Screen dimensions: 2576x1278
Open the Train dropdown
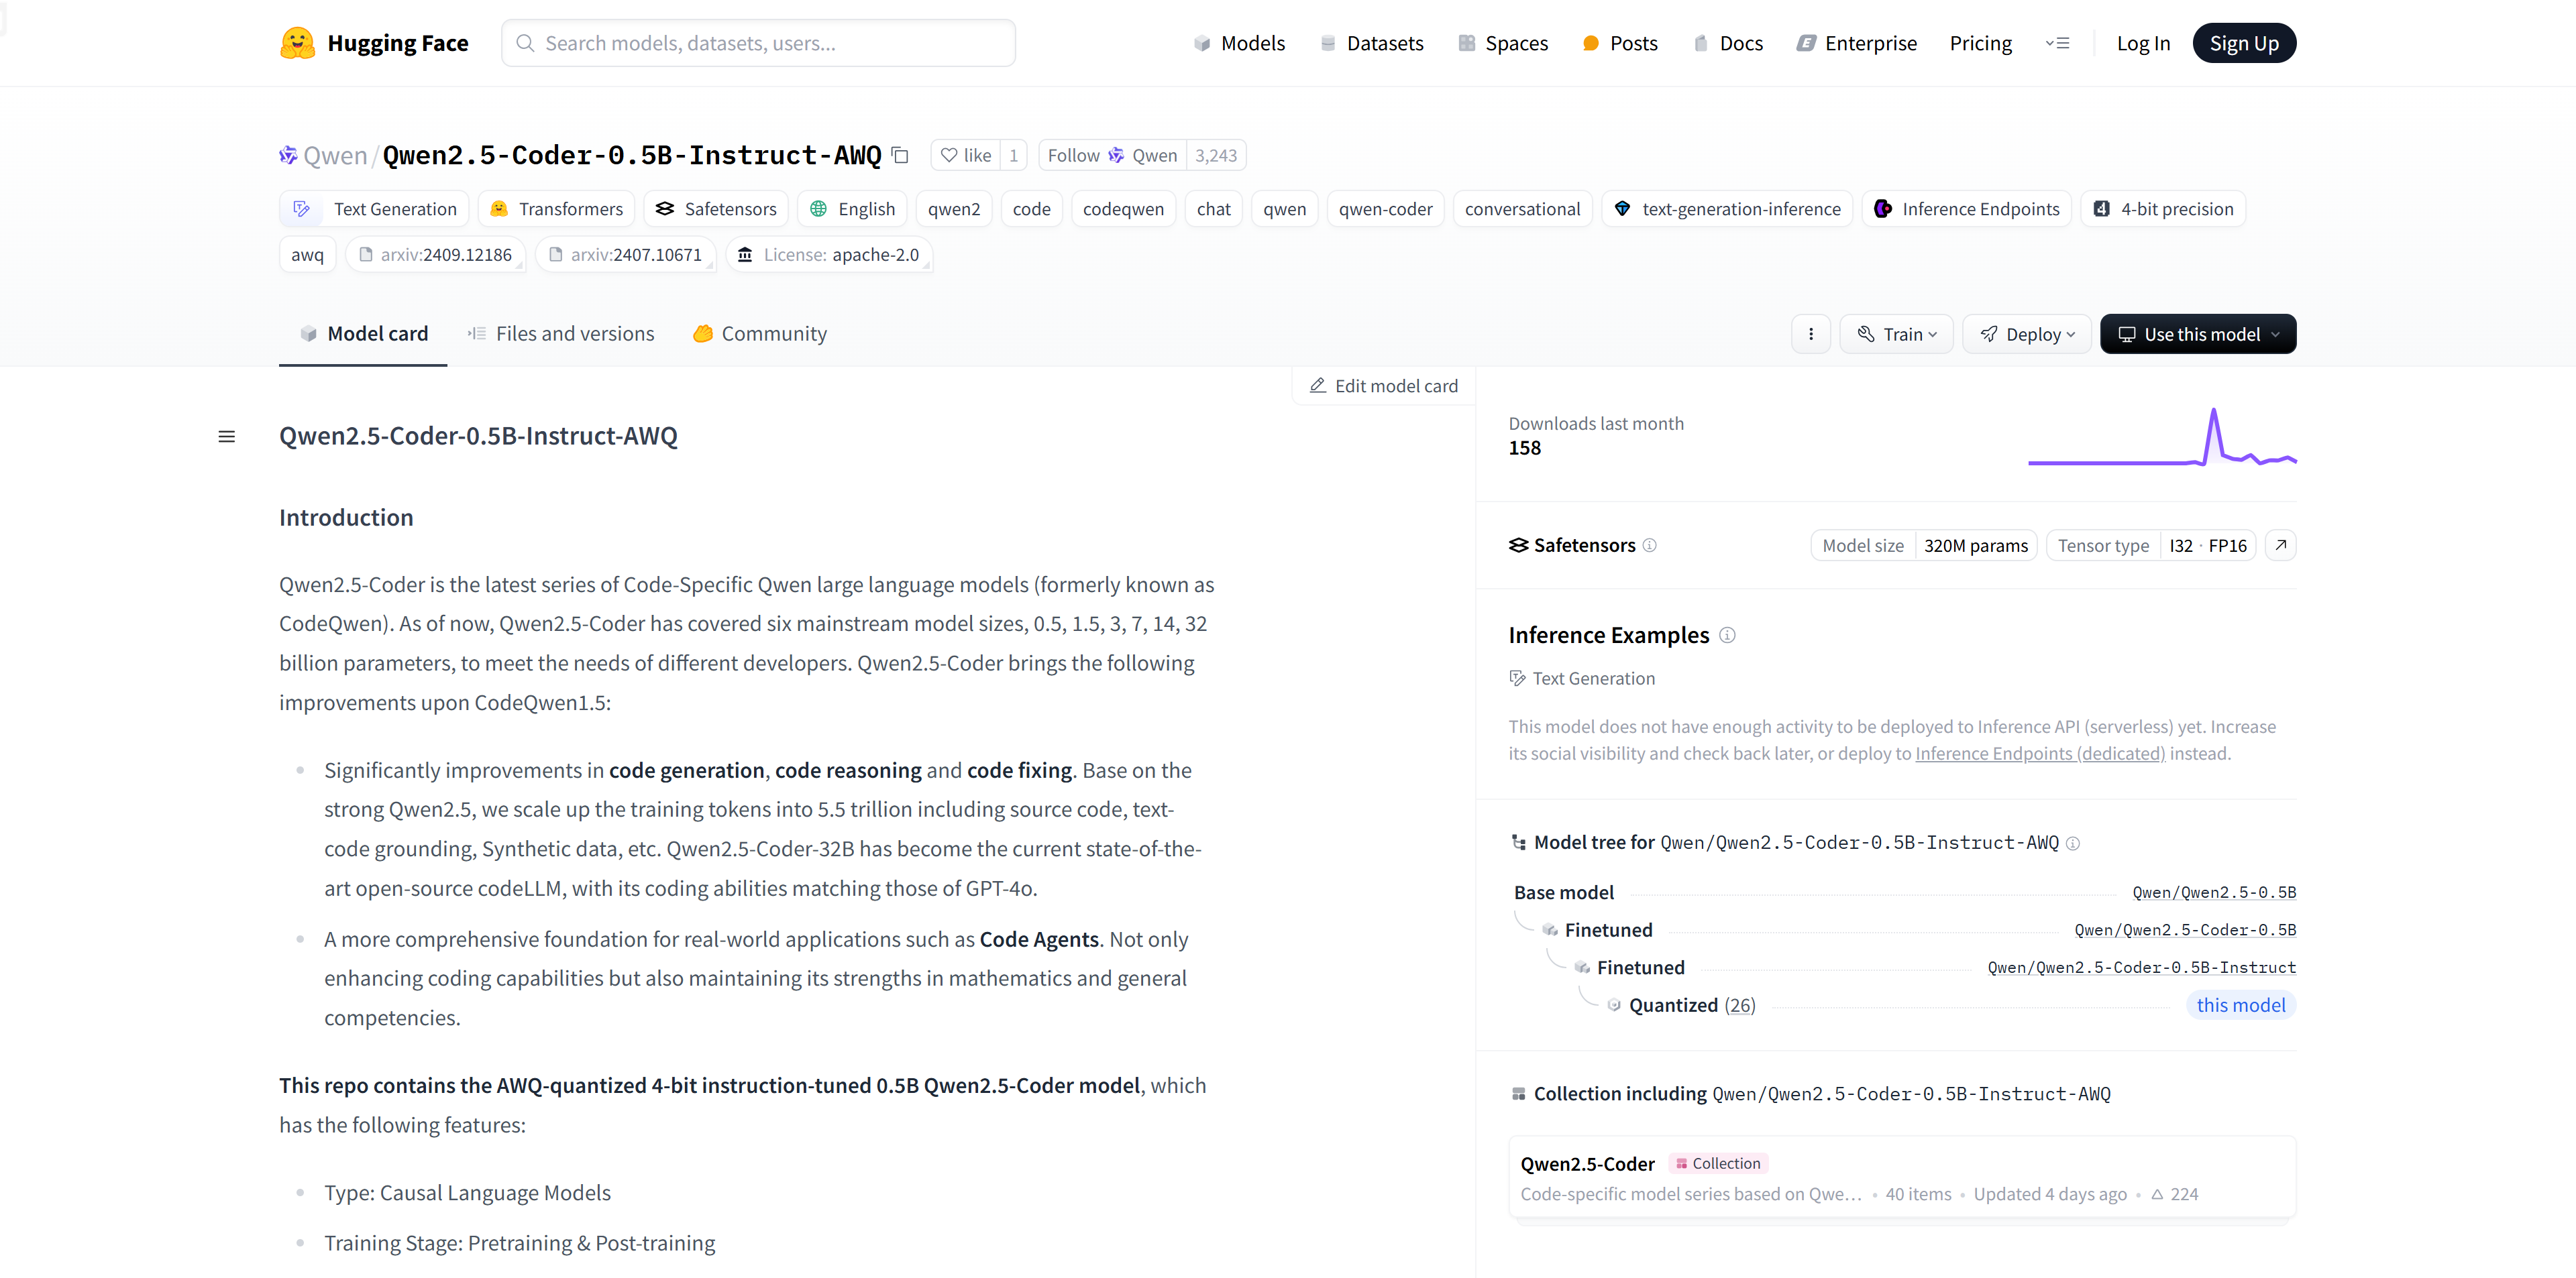(1896, 334)
